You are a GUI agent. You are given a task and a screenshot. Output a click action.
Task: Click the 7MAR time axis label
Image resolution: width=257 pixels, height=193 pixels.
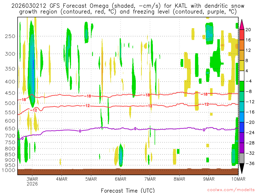click(150, 179)
